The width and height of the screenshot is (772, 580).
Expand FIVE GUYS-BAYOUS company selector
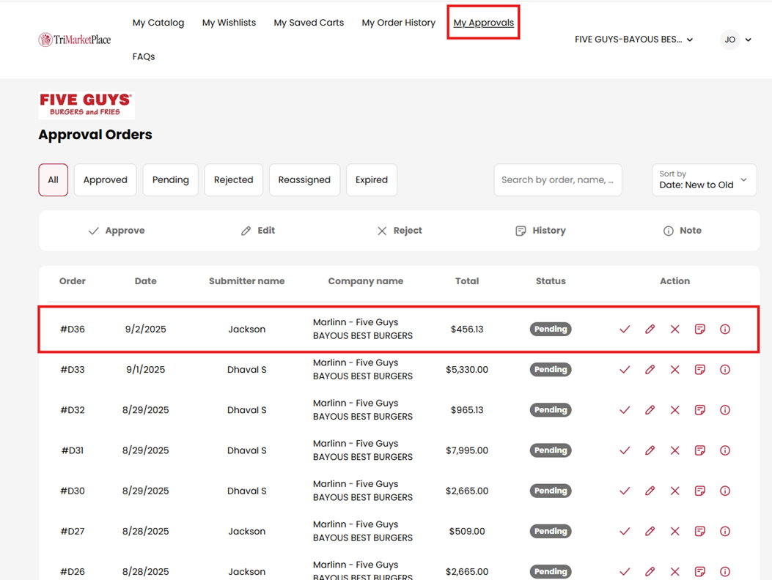point(633,40)
